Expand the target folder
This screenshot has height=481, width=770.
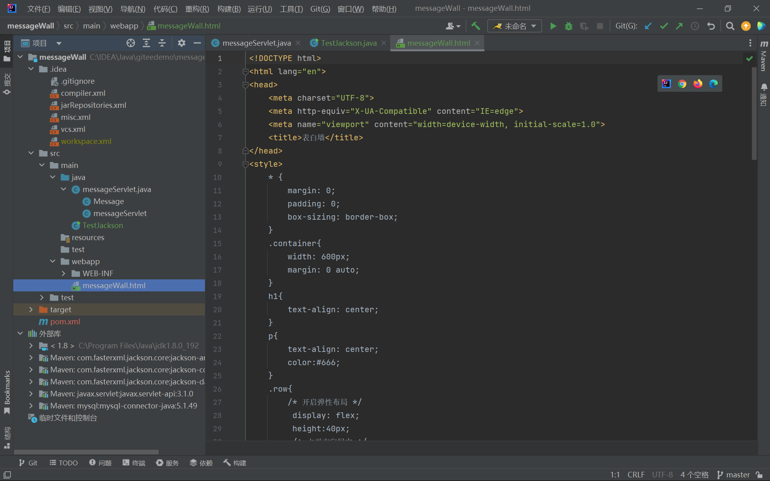click(31, 309)
